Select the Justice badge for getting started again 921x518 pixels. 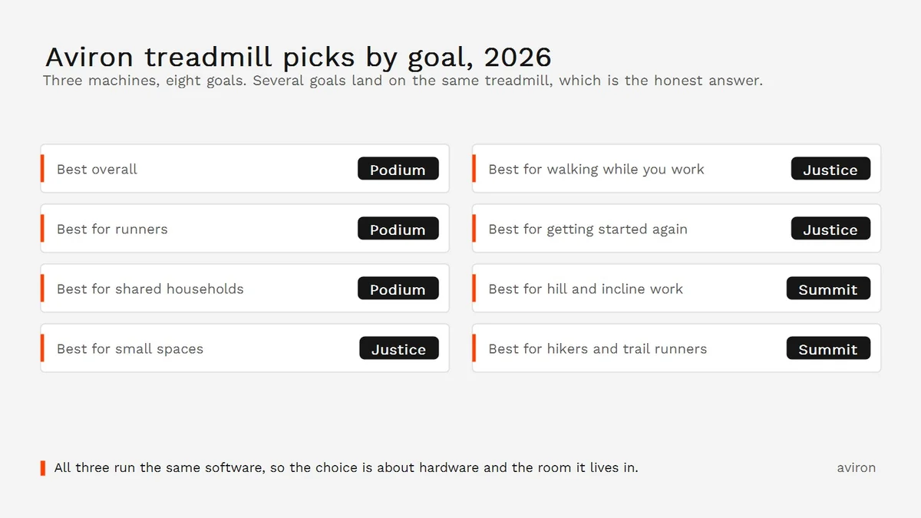coord(830,229)
